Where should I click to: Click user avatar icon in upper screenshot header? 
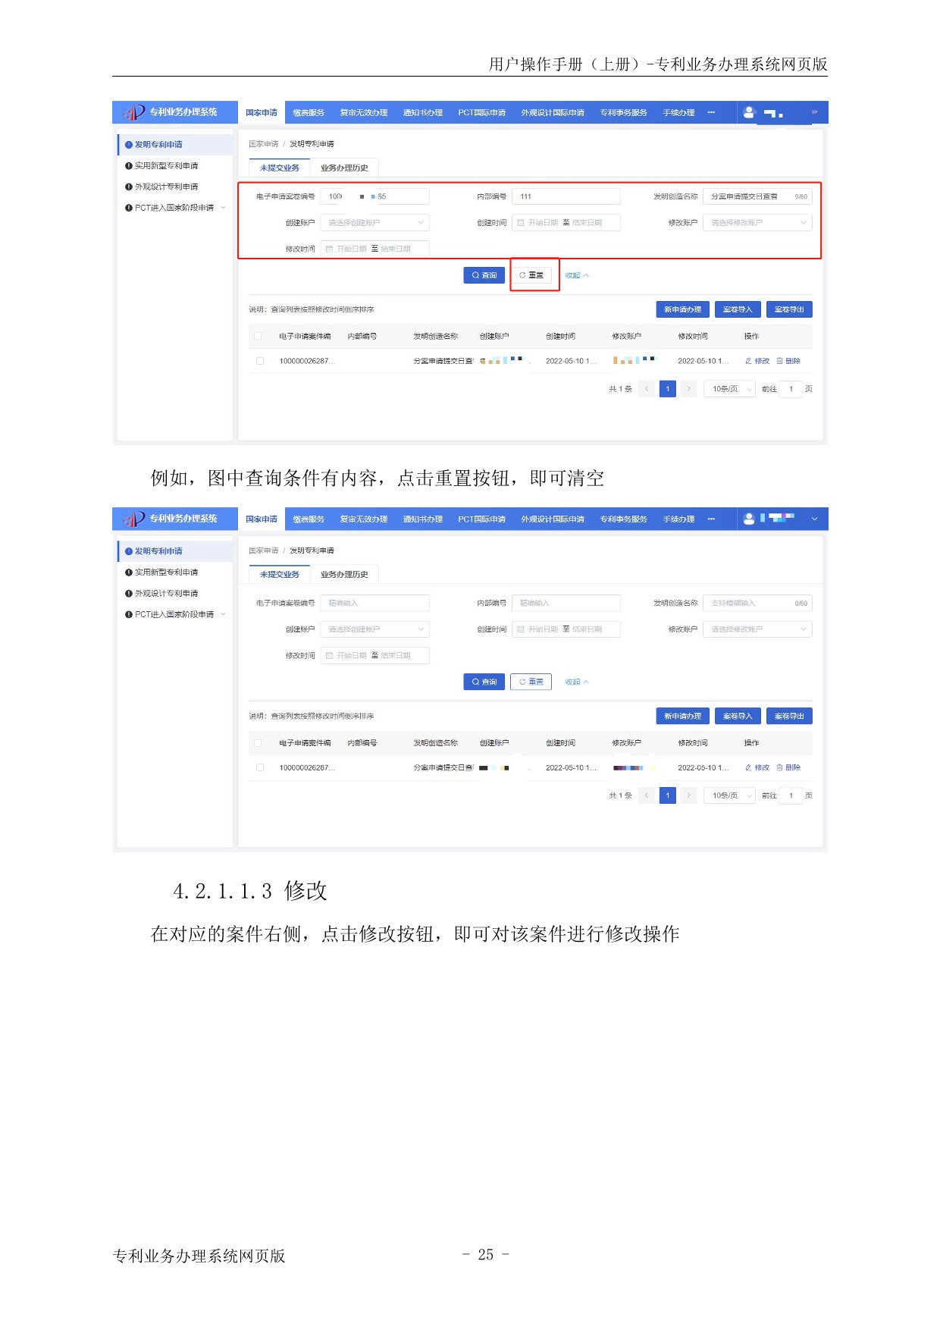click(x=749, y=112)
